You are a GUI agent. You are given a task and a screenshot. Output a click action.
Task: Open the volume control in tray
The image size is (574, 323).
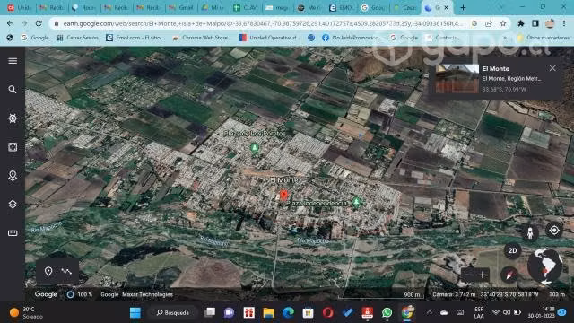coord(507,312)
